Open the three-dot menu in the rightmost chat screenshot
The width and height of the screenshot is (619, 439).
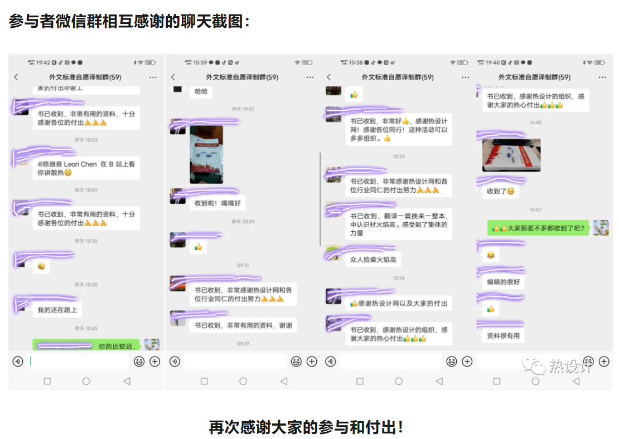(x=599, y=77)
